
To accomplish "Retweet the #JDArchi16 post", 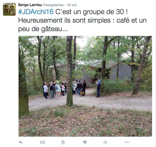I will [43, 142].
